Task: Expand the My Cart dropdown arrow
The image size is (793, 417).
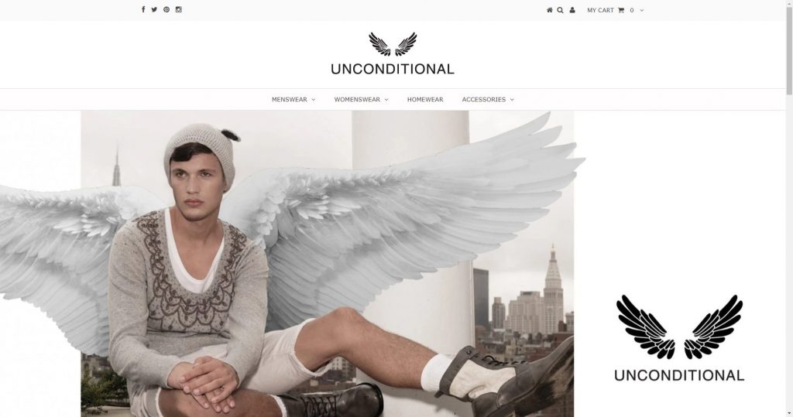Action: [x=642, y=10]
